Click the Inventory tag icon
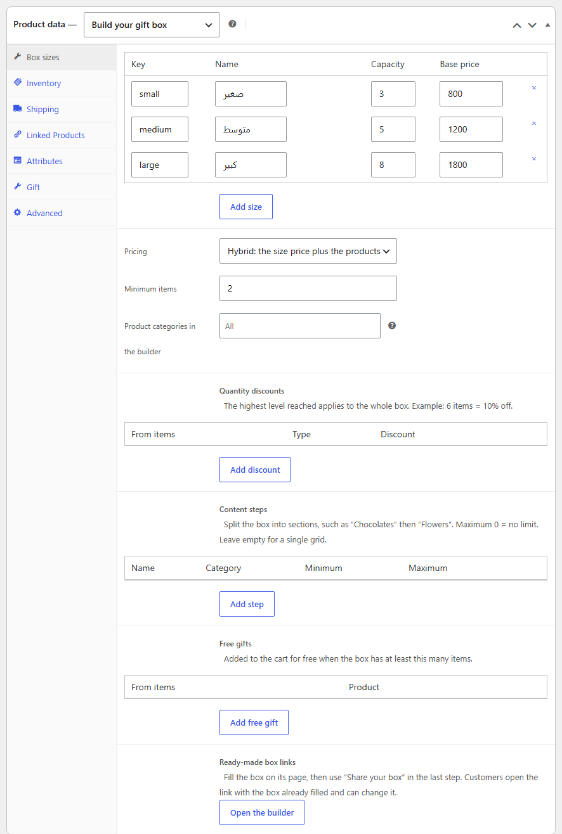 coord(18,82)
